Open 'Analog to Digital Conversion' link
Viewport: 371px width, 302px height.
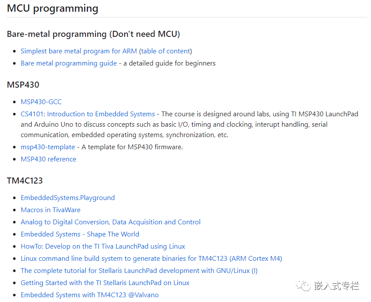tap(111, 222)
